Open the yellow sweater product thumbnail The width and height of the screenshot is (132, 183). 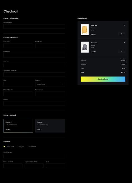(x=85, y=30)
